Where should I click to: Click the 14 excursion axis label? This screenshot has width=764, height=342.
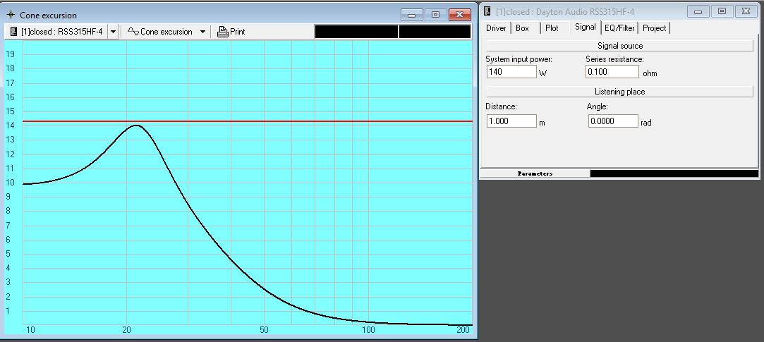[9, 126]
